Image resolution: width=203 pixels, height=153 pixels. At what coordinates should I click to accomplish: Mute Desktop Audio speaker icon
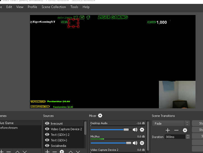coord(135,130)
